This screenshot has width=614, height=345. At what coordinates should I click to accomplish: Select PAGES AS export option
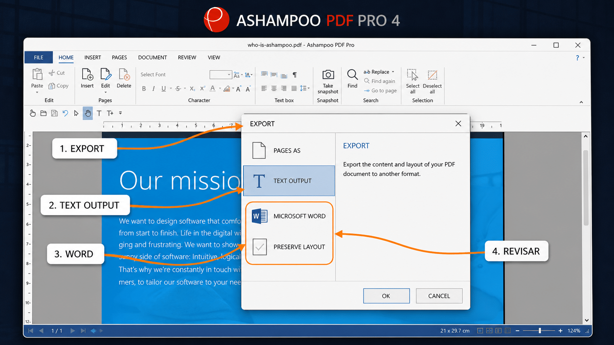tap(289, 150)
